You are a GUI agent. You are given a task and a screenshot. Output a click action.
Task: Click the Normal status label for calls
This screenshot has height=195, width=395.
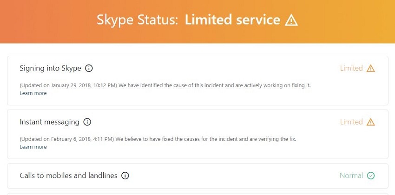(x=351, y=175)
